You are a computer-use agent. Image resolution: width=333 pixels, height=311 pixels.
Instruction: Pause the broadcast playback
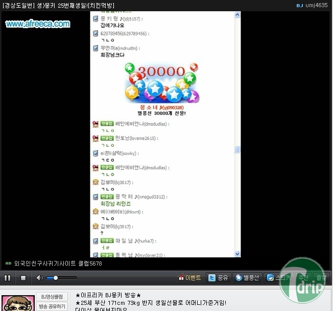click(8, 278)
